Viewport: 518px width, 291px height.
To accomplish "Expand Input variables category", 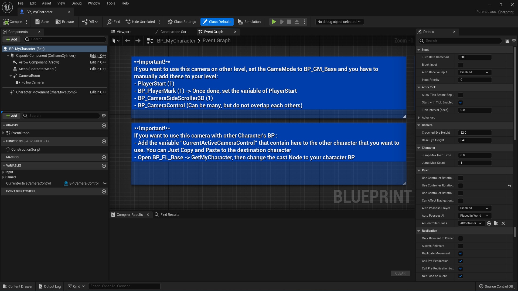I will pyautogui.click(x=3, y=172).
